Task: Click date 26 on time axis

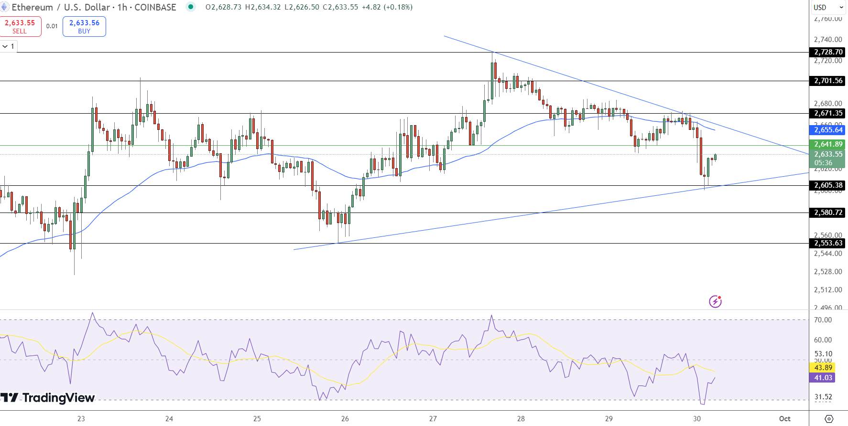Action: (x=345, y=419)
